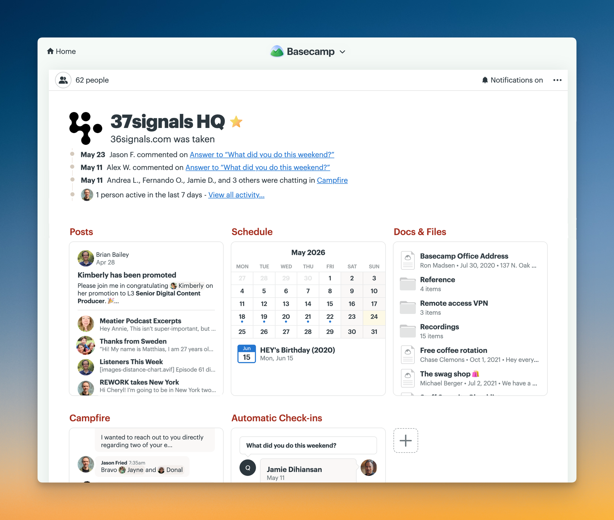Click Meatier Podcast Excerpts author avatar

click(x=86, y=324)
